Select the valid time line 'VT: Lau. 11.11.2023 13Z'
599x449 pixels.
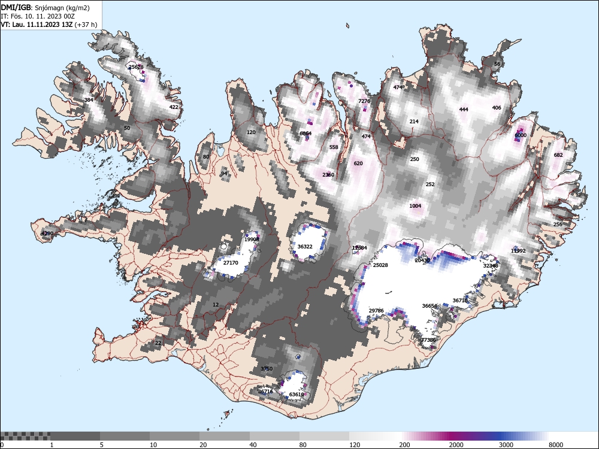[37, 25]
